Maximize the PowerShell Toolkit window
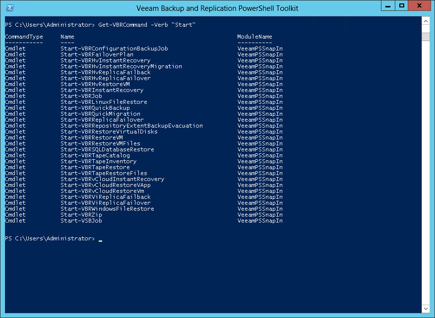The width and height of the screenshot is (435, 318). pyautogui.click(x=401, y=5)
